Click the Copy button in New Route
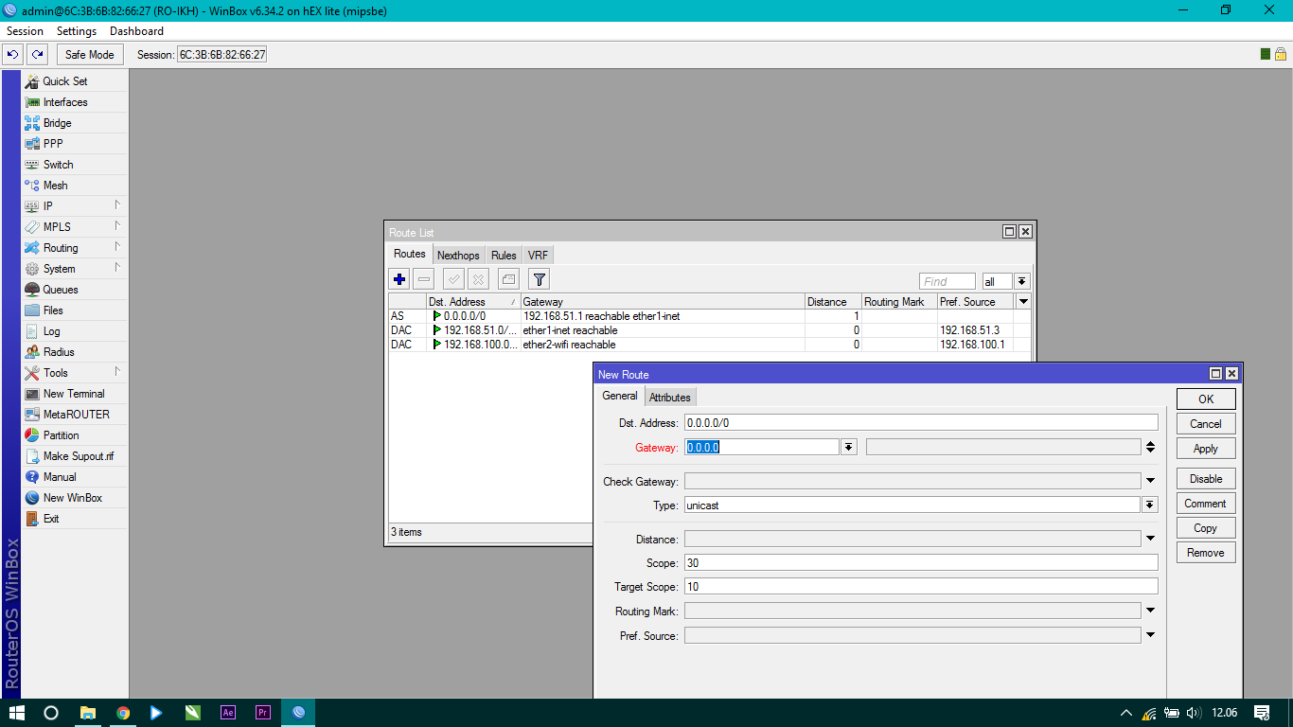This screenshot has height=727, width=1293. coord(1206,528)
